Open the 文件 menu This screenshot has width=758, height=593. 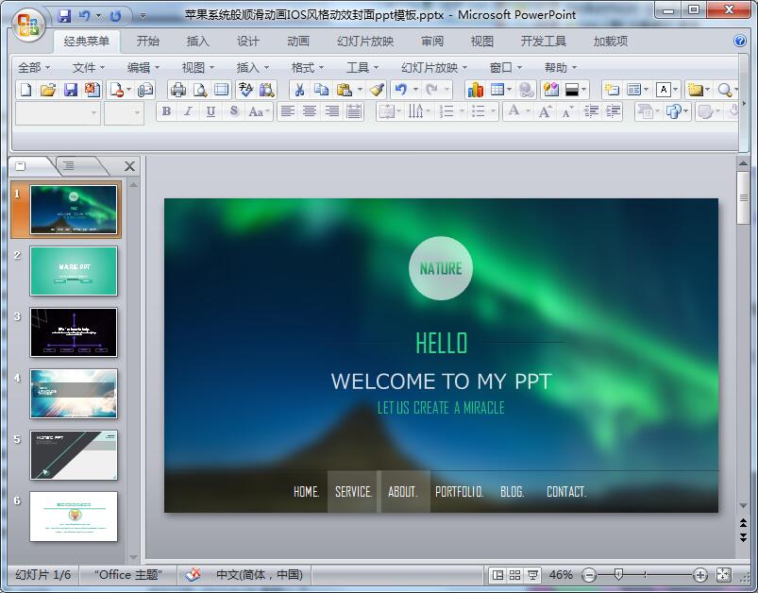[x=89, y=68]
